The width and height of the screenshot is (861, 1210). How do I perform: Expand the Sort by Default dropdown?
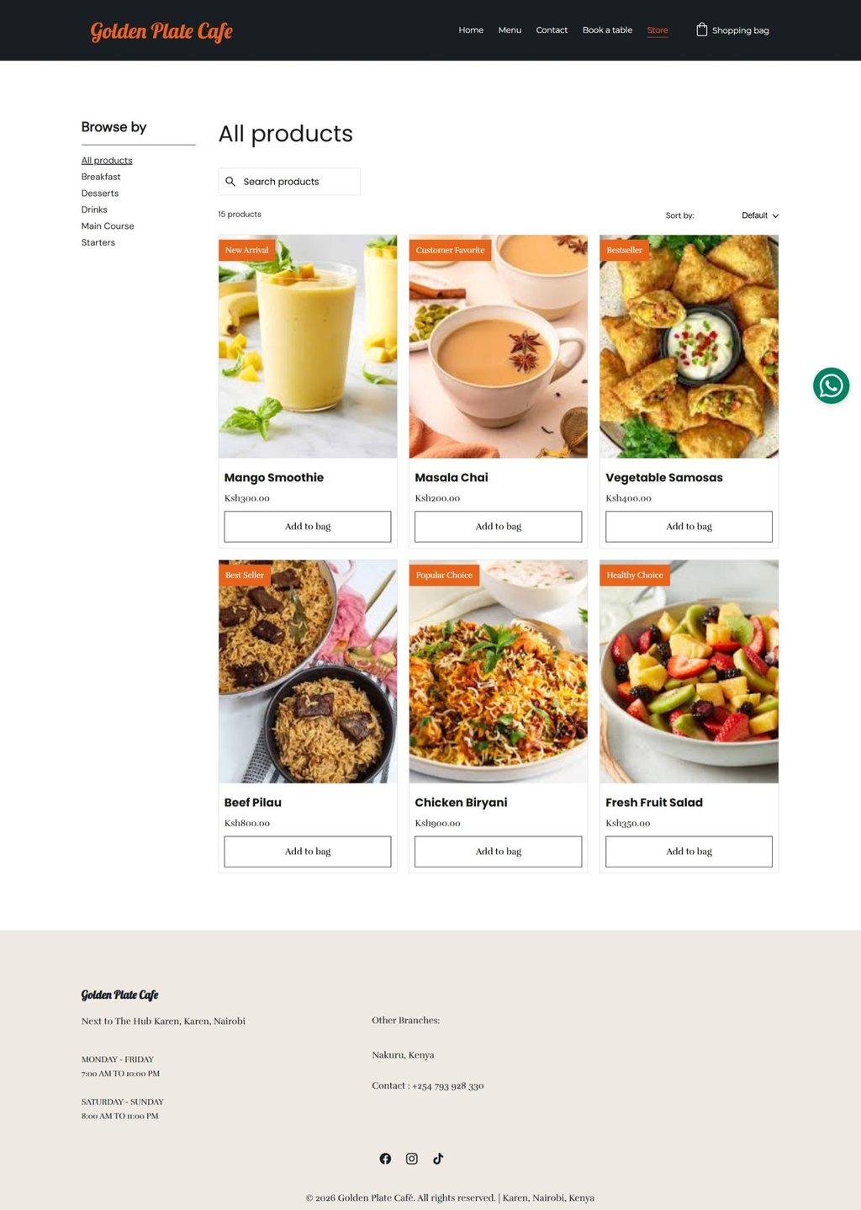click(x=760, y=215)
